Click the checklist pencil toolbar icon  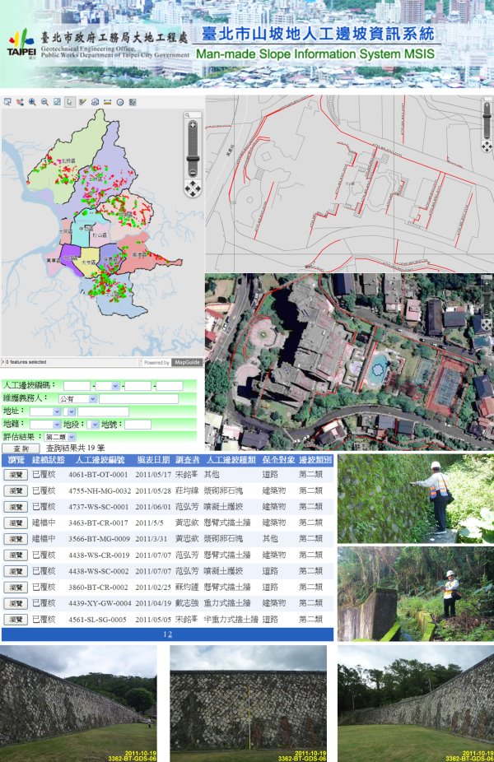tap(82, 102)
